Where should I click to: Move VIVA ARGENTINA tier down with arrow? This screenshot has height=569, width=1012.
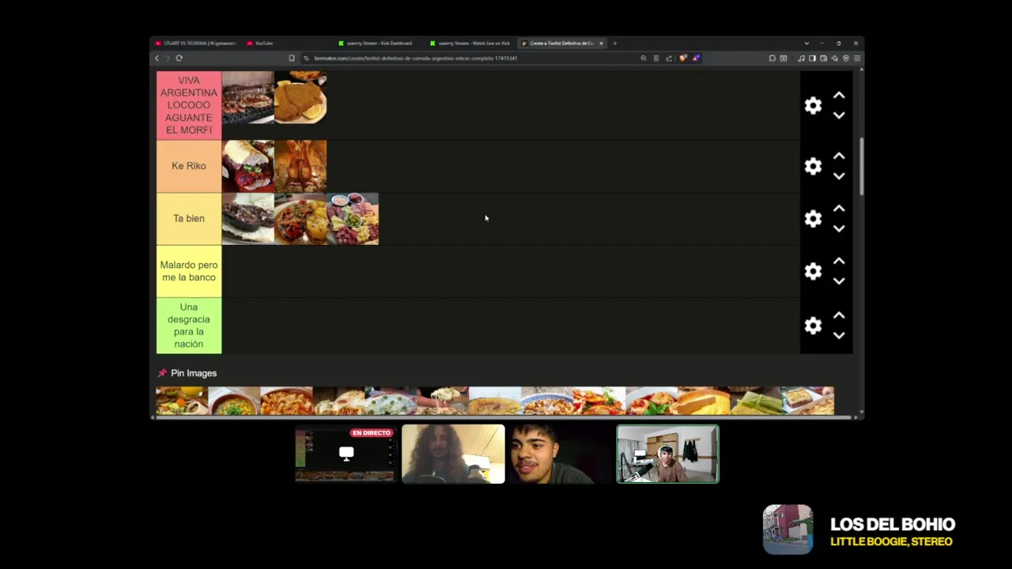839,115
